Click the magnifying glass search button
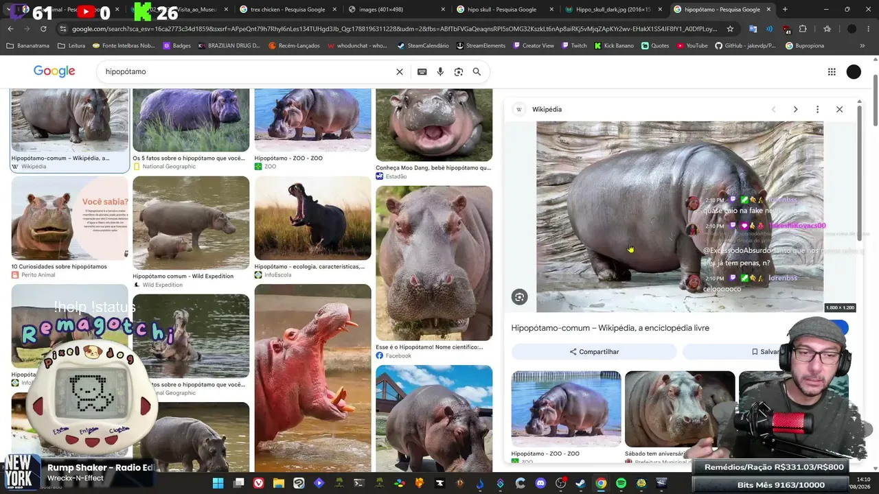 pos(477,71)
